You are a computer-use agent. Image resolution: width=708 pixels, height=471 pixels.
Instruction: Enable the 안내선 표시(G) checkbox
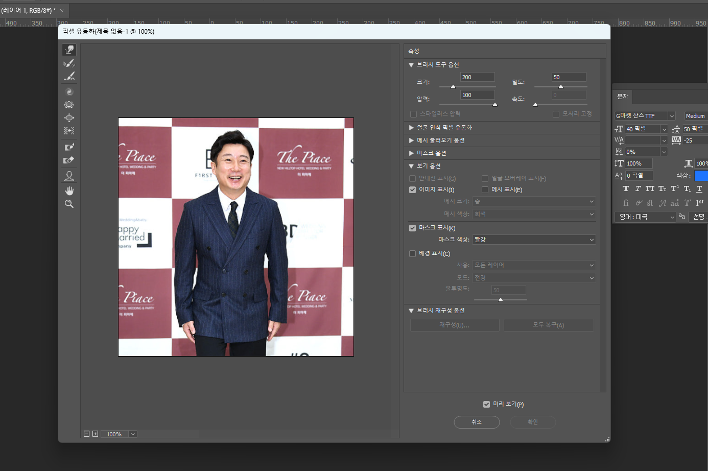pyautogui.click(x=412, y=178)
